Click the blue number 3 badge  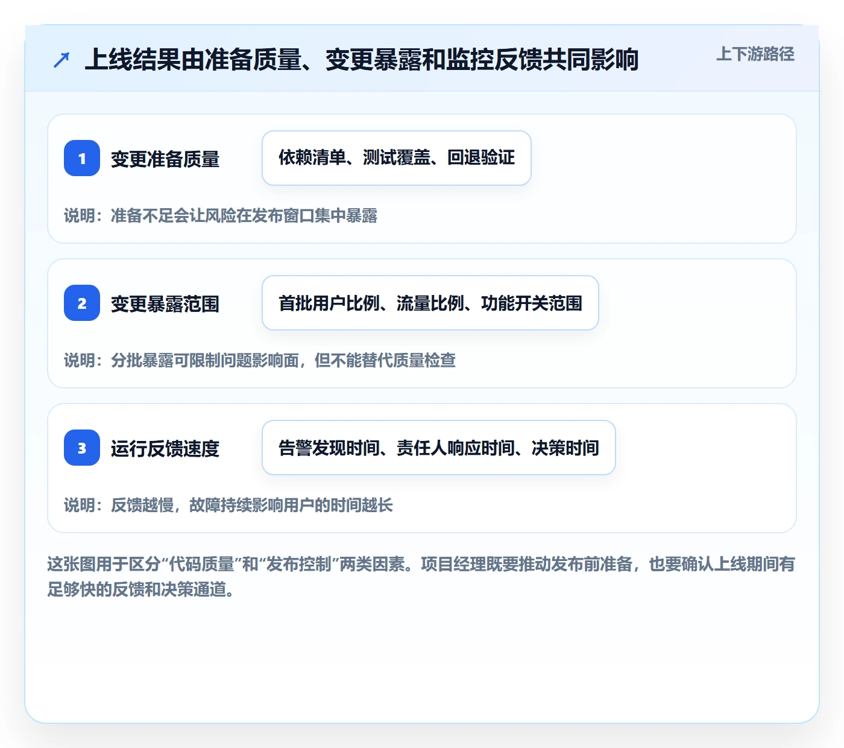[82, 448]
